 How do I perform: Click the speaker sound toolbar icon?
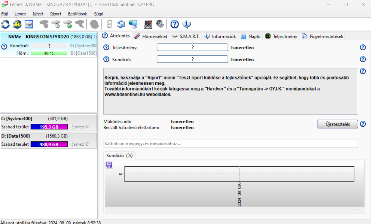coord(160,24)
